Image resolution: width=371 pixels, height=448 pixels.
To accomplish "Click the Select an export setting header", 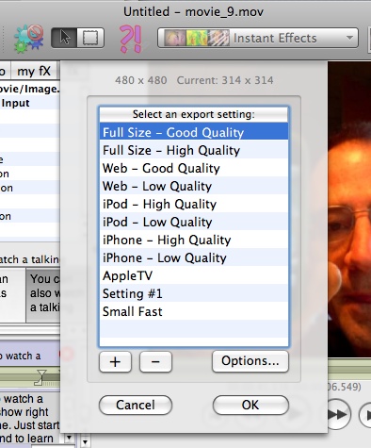I will [194, 114].
